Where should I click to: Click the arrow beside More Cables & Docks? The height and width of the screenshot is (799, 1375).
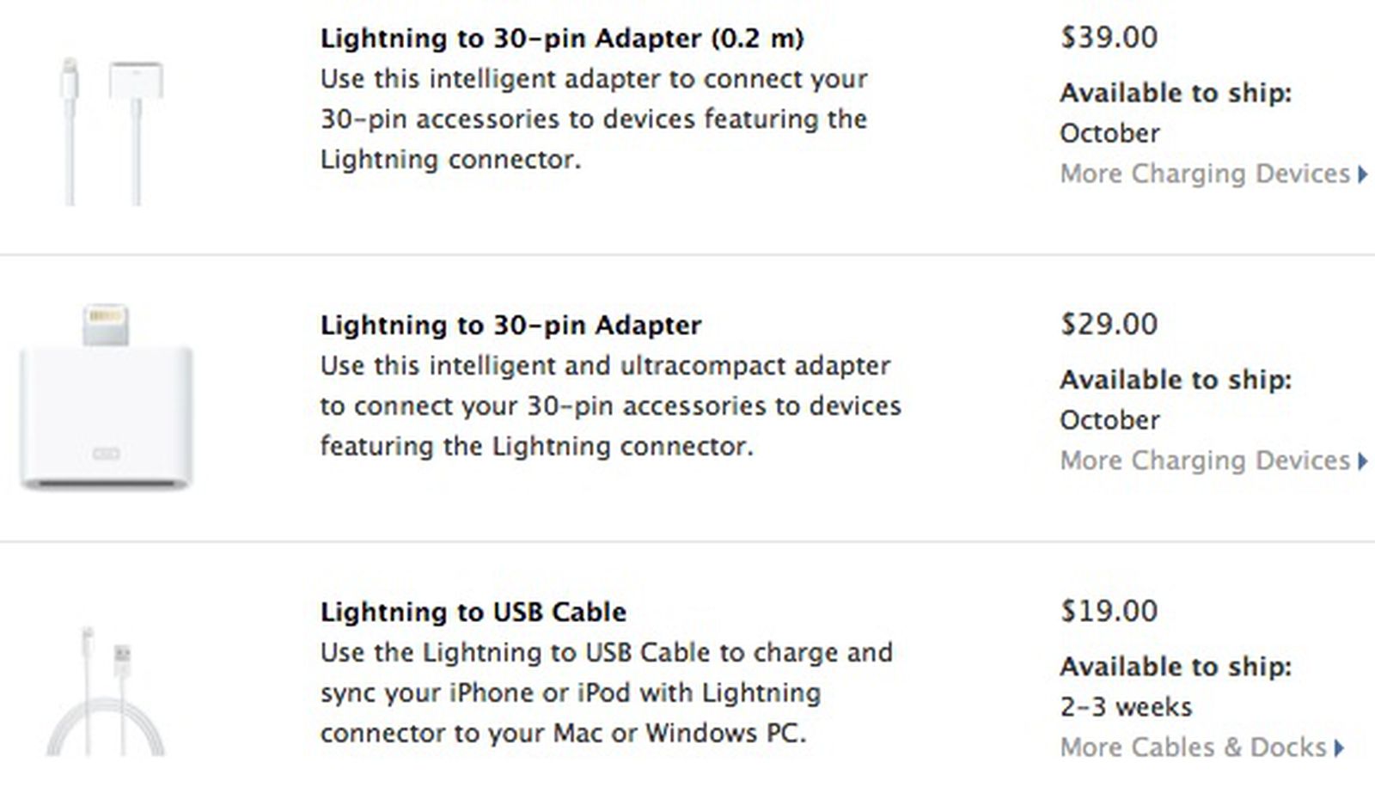(x=1339, y=748)
